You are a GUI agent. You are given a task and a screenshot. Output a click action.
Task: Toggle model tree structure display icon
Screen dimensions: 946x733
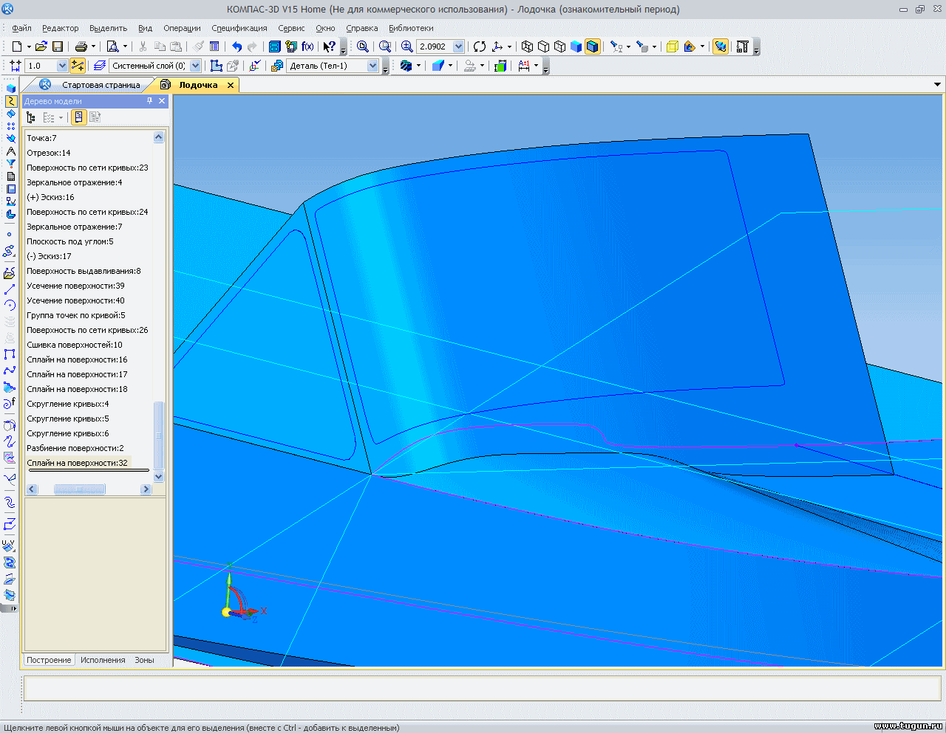[30, 117]
